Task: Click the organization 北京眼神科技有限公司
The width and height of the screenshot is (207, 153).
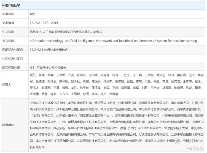Action: (x=92, y=141)
